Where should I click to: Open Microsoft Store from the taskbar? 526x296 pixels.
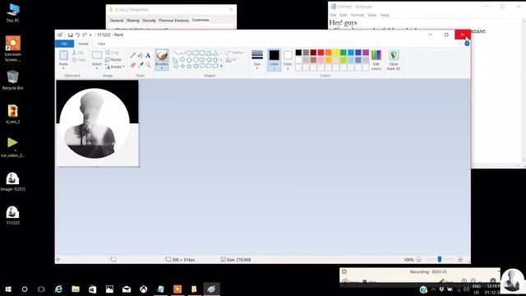[x=93, y=289]
